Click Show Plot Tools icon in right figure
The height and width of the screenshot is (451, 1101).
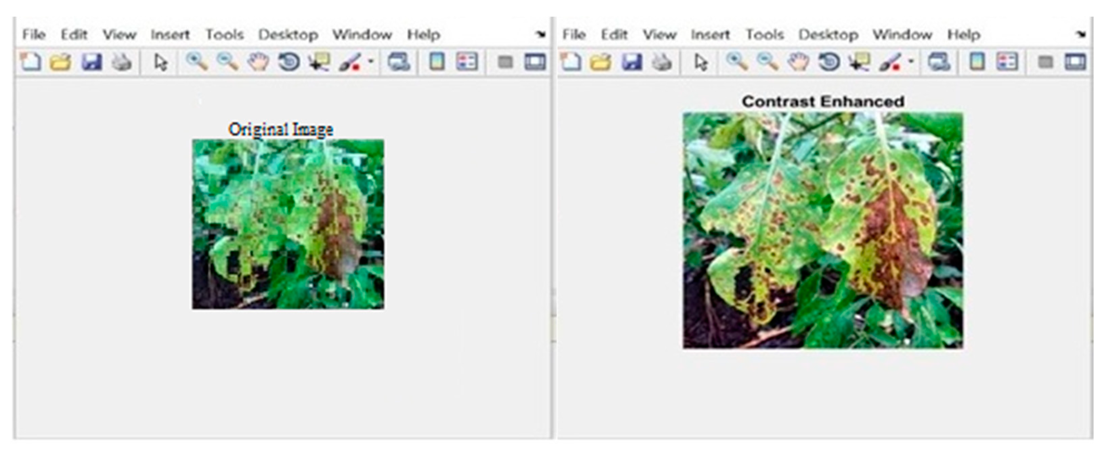point(1075,62)
